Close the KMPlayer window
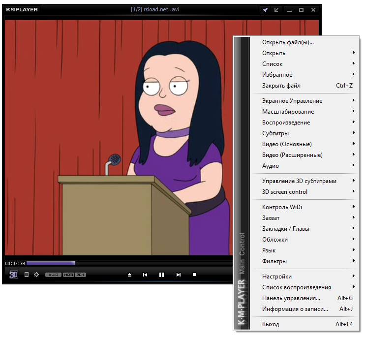The width and height of the screenshot is (365, 339). click(x=313, y=10)
